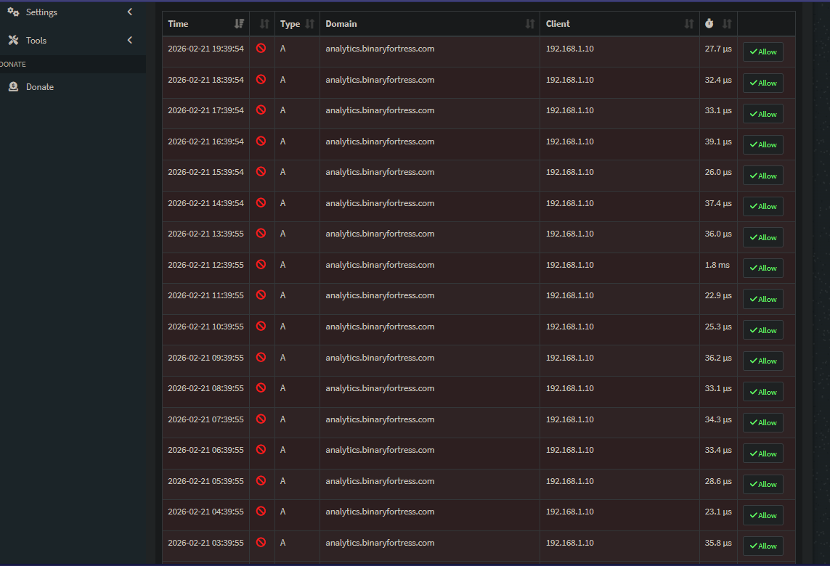
Task: Allow the domain in 17:39:54 row
Action: 762,114
